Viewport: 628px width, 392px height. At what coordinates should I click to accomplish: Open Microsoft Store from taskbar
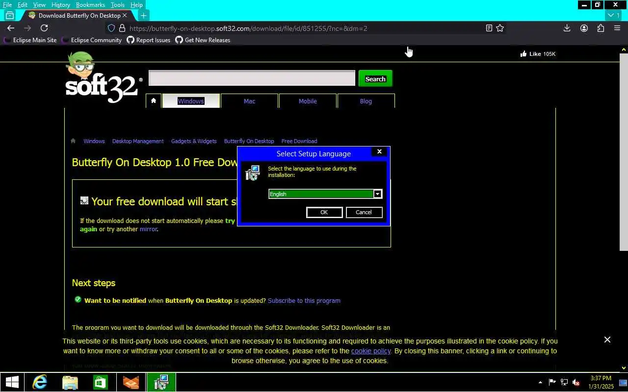[x=100, y=382]
